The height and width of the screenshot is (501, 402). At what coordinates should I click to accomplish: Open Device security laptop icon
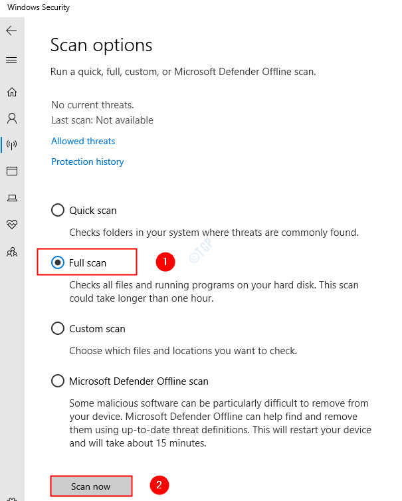pyautogui.click(x=12, y=198)
